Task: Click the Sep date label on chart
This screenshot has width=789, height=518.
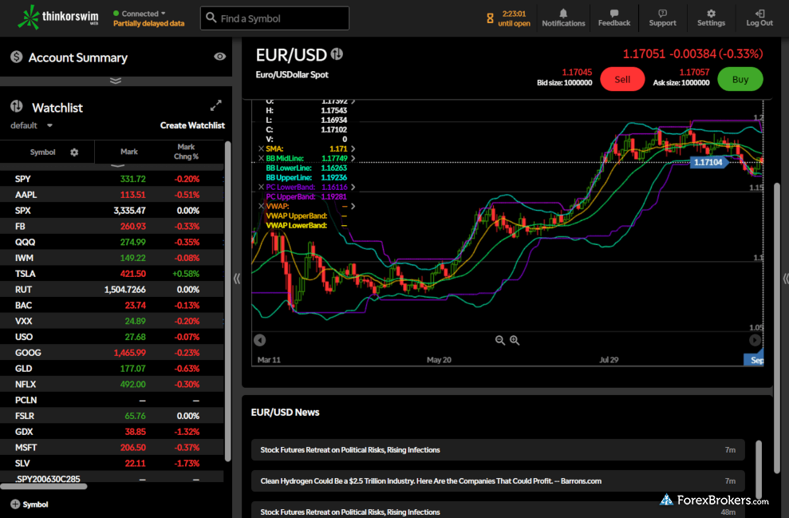Action: click(x=754, y=359)
